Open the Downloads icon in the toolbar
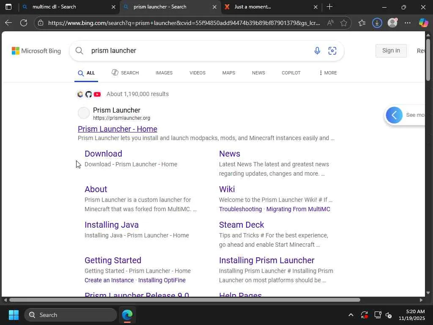This screenshot has width=433, height=325. (377, 23)
